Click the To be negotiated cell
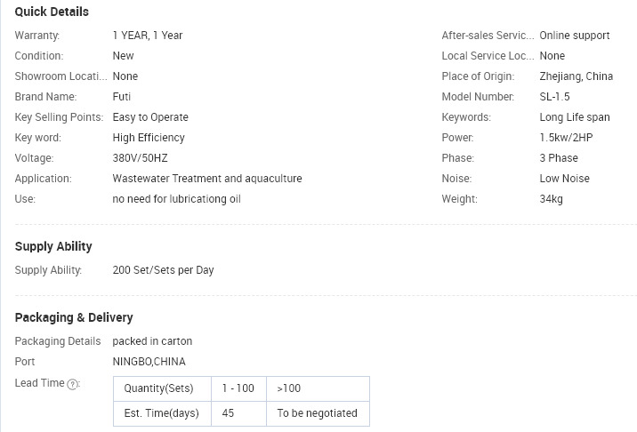The image size is (637, 432). (x=318, y=413)
